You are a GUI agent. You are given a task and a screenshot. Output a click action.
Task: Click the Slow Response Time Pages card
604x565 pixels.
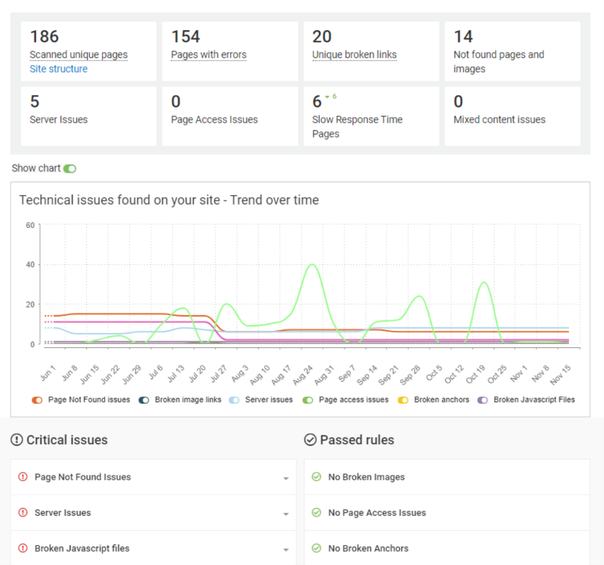[370, 116]
